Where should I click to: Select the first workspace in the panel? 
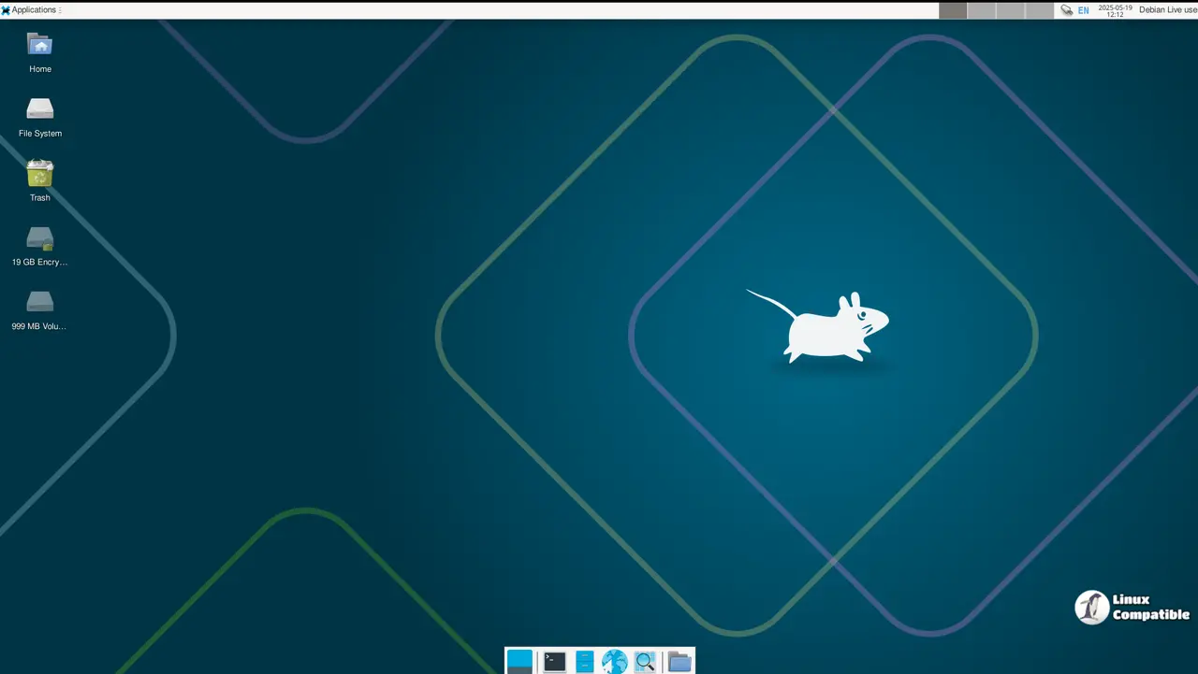(x=951, y=9)
